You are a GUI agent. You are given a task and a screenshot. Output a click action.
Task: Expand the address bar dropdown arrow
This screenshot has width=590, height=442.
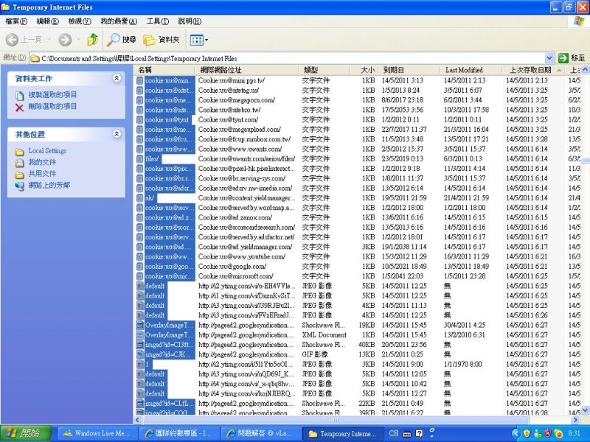coord(548,57)
